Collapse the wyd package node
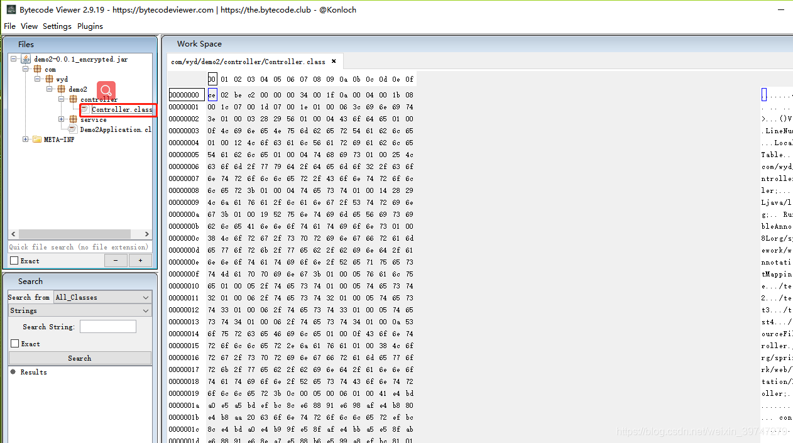This screenshot has height=443, width=793. coord(38,79)
